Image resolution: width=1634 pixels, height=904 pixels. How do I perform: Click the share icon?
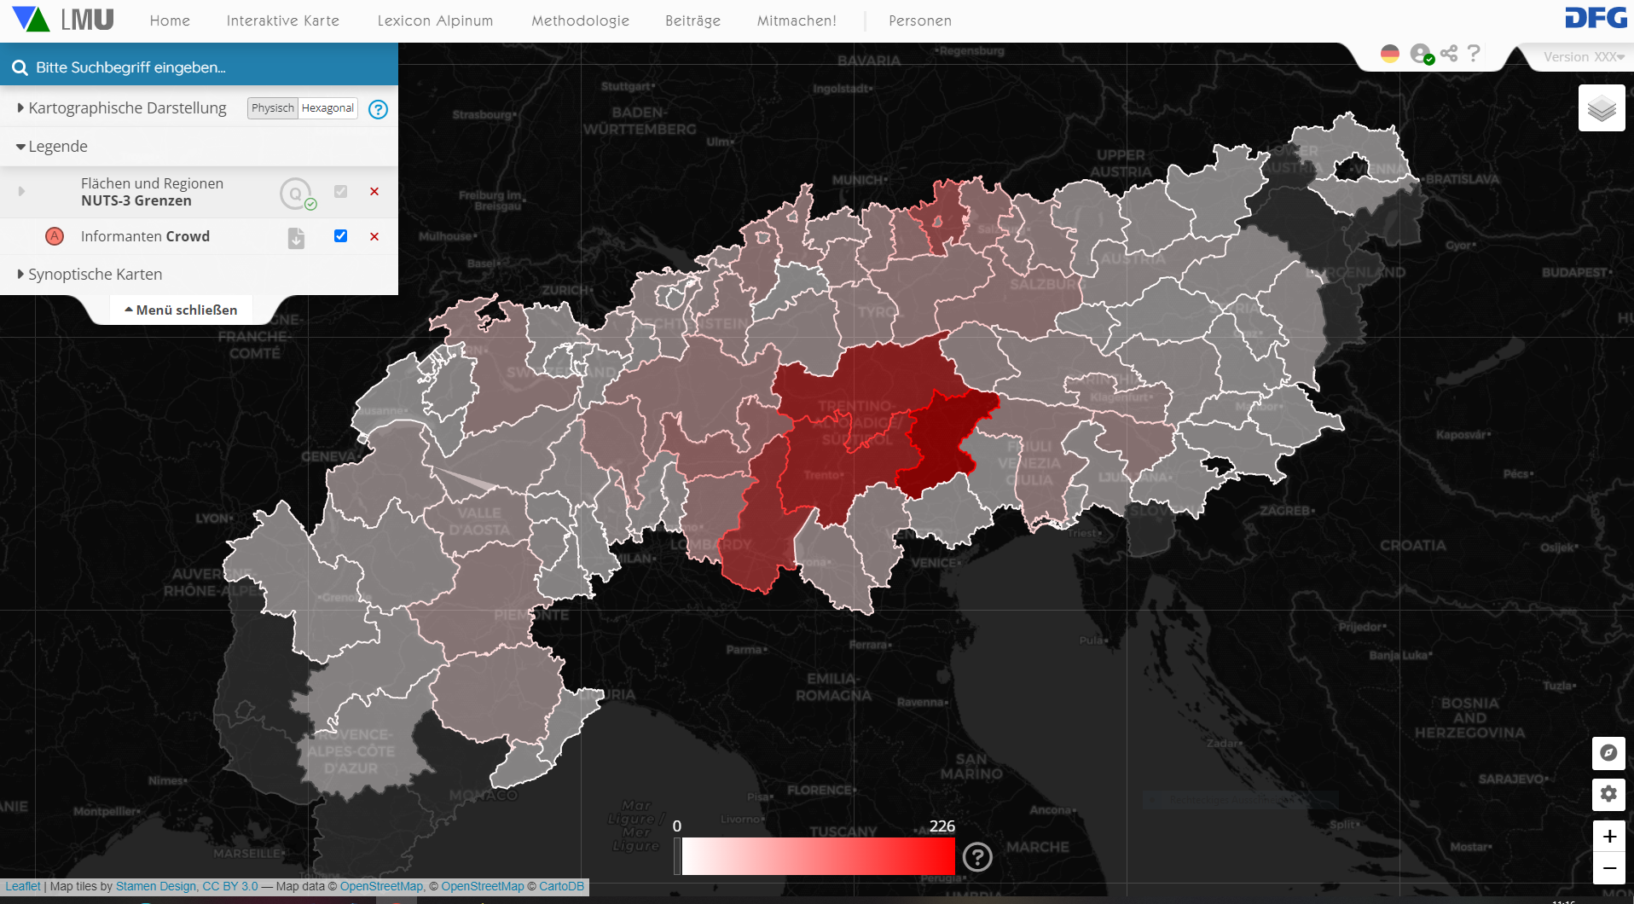pos(1448,54)
